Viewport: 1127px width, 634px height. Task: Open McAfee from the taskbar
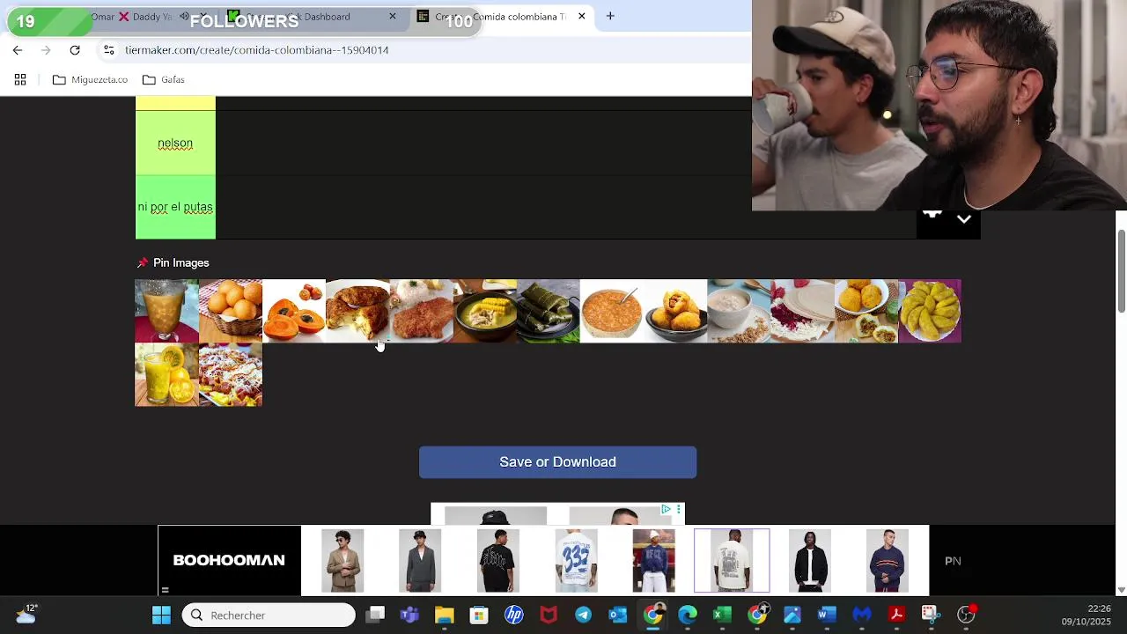click(549, 615)
